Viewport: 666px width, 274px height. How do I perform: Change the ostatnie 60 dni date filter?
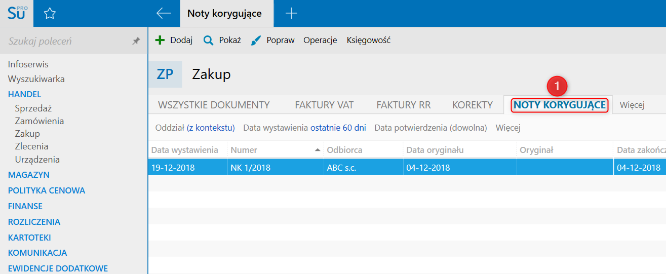(338, 128)
